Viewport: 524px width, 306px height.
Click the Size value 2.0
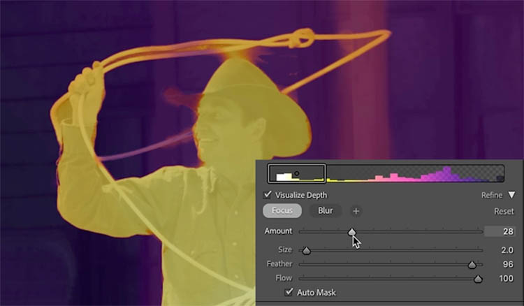click(x=507, y=250)
